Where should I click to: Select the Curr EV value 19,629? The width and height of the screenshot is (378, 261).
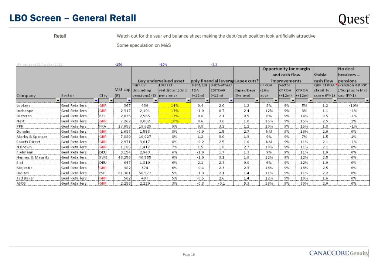click(145, 126)
